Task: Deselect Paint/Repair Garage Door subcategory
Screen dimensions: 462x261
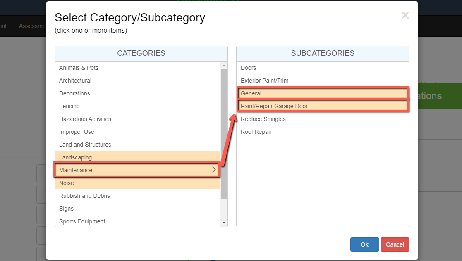Action: click(x=274, y=106)
